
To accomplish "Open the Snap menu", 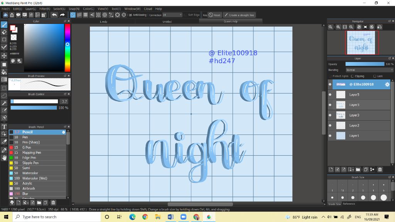I will coord(74,9).
